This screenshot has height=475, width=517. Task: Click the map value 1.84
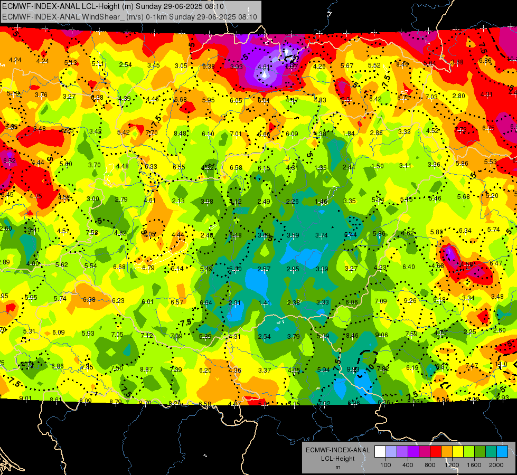(349, 133)
